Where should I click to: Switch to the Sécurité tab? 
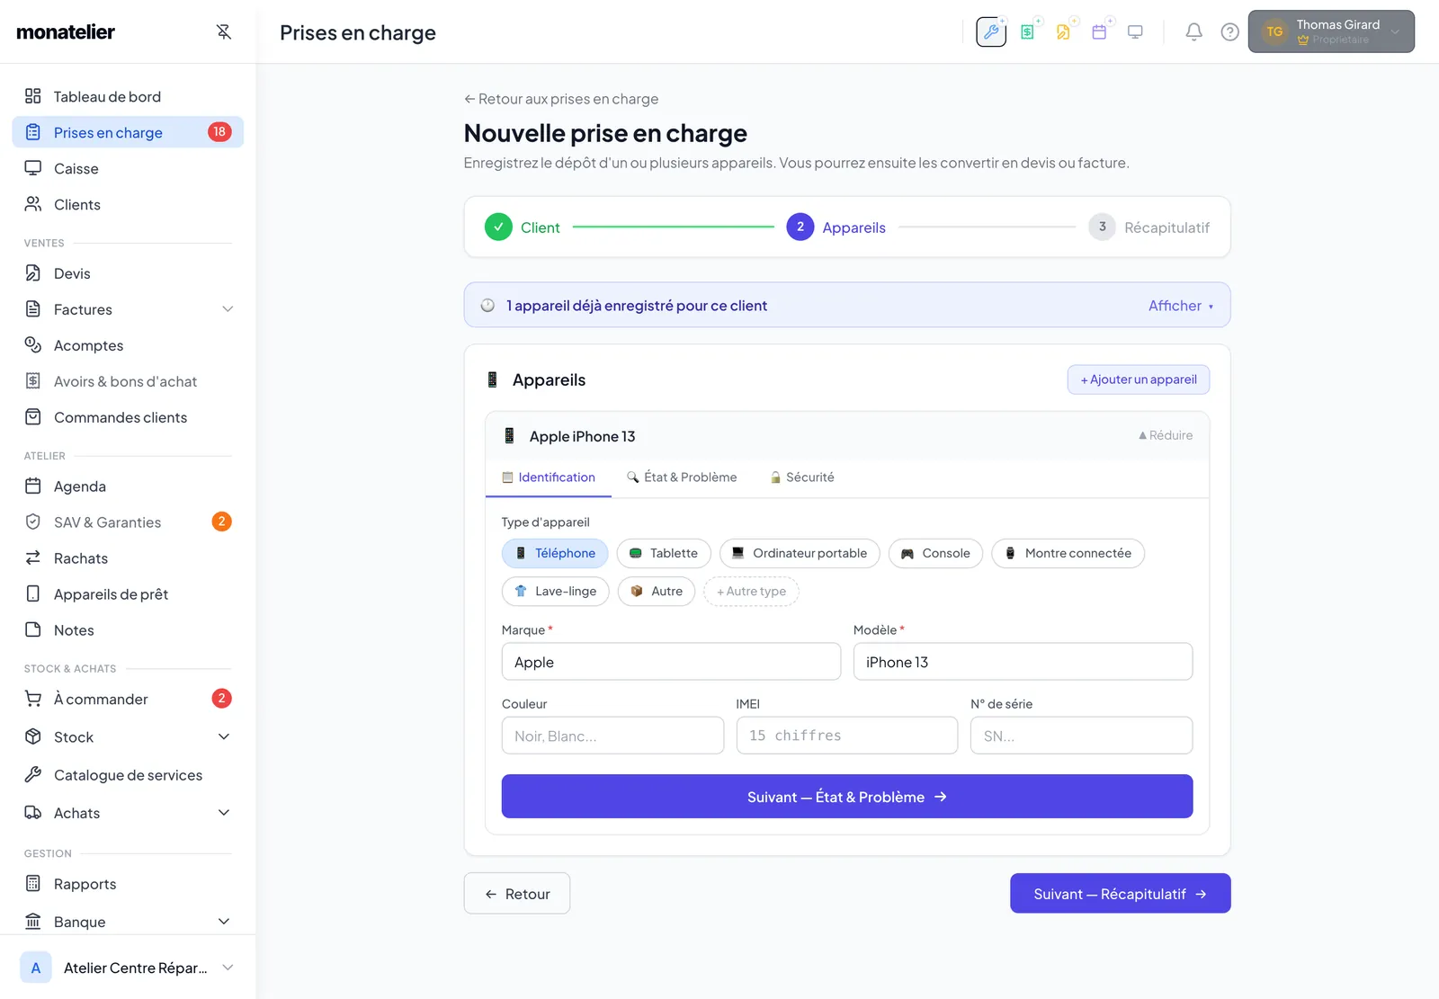coord(801,477)
